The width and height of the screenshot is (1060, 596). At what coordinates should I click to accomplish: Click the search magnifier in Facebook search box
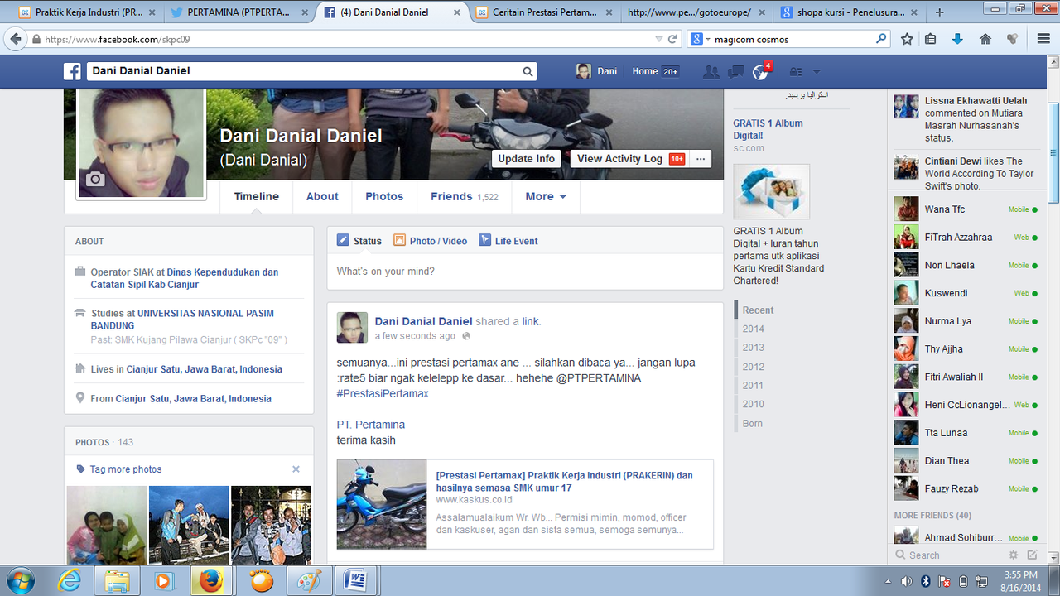[528, 72]
